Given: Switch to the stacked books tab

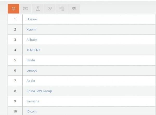Looking at the screenshot, I should coord(74,9).
